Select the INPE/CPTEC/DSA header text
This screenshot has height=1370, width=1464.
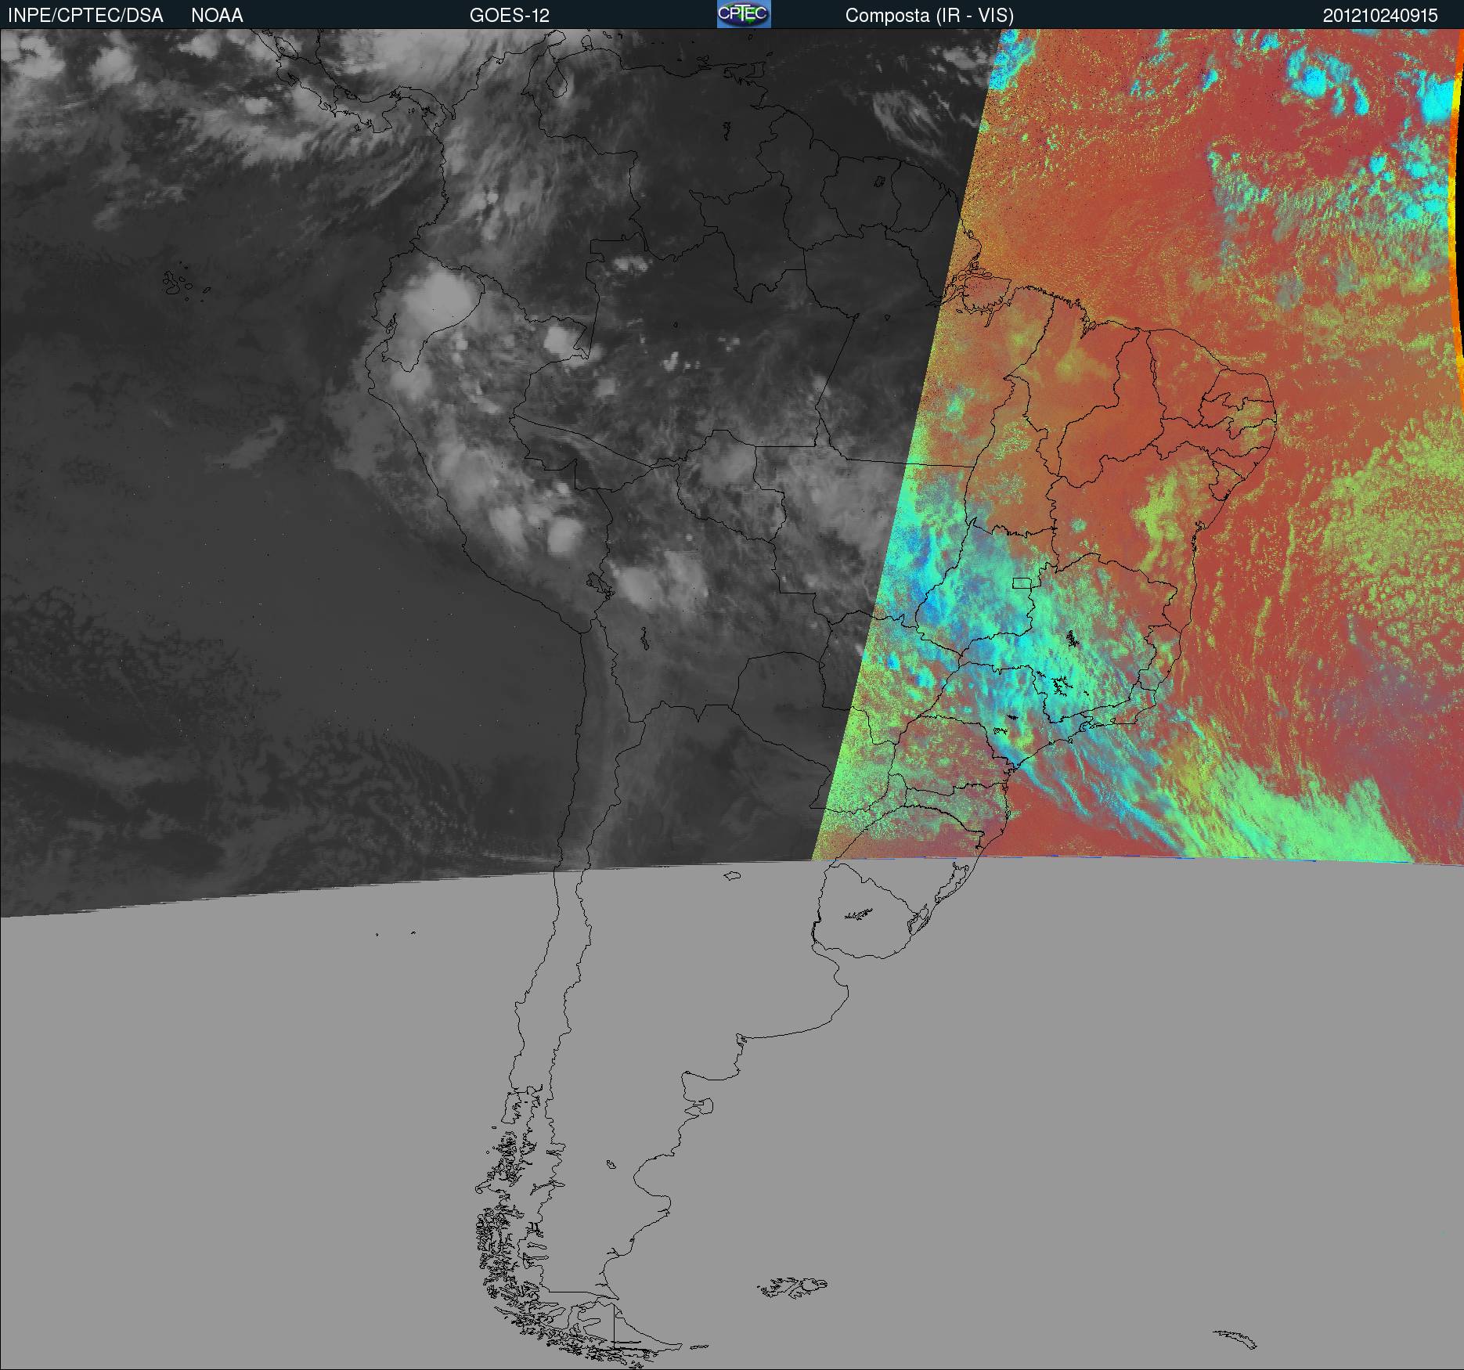pos(85,16)
